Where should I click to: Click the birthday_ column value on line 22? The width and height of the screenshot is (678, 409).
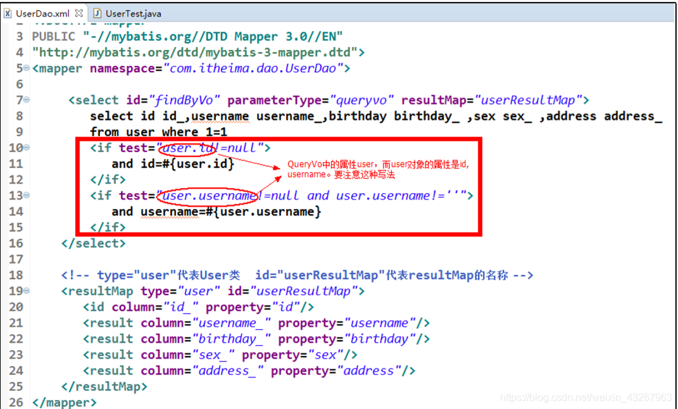point(231,339)
